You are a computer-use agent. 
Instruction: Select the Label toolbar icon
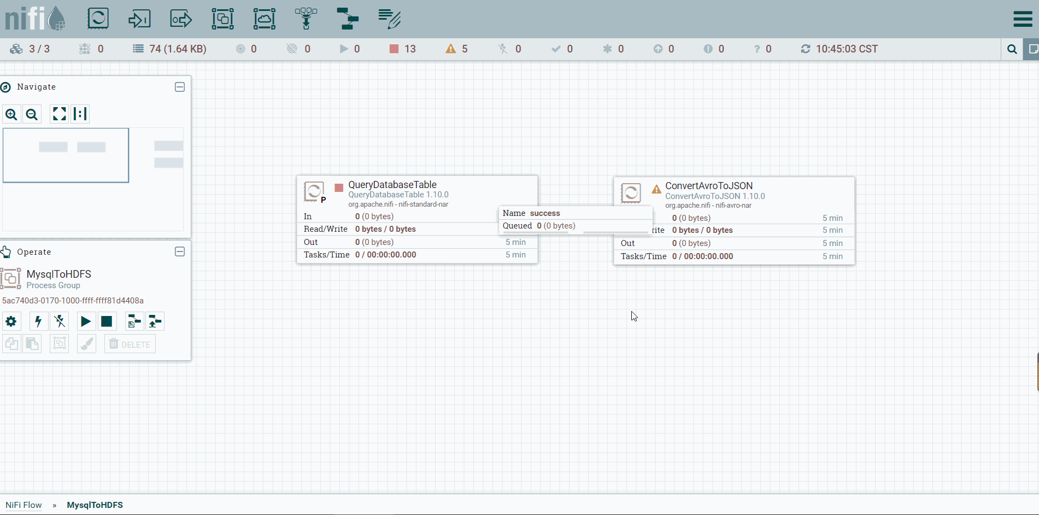pyautogui.click(x=389, y=19)
